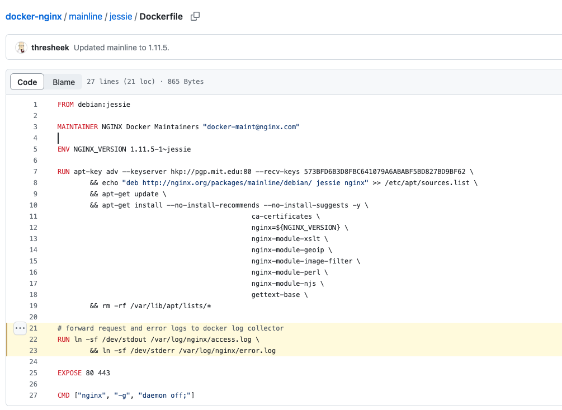Click the Dockerfile filename in breadcrumb
The height and width of the screenshot is (410, 562).
161,16
